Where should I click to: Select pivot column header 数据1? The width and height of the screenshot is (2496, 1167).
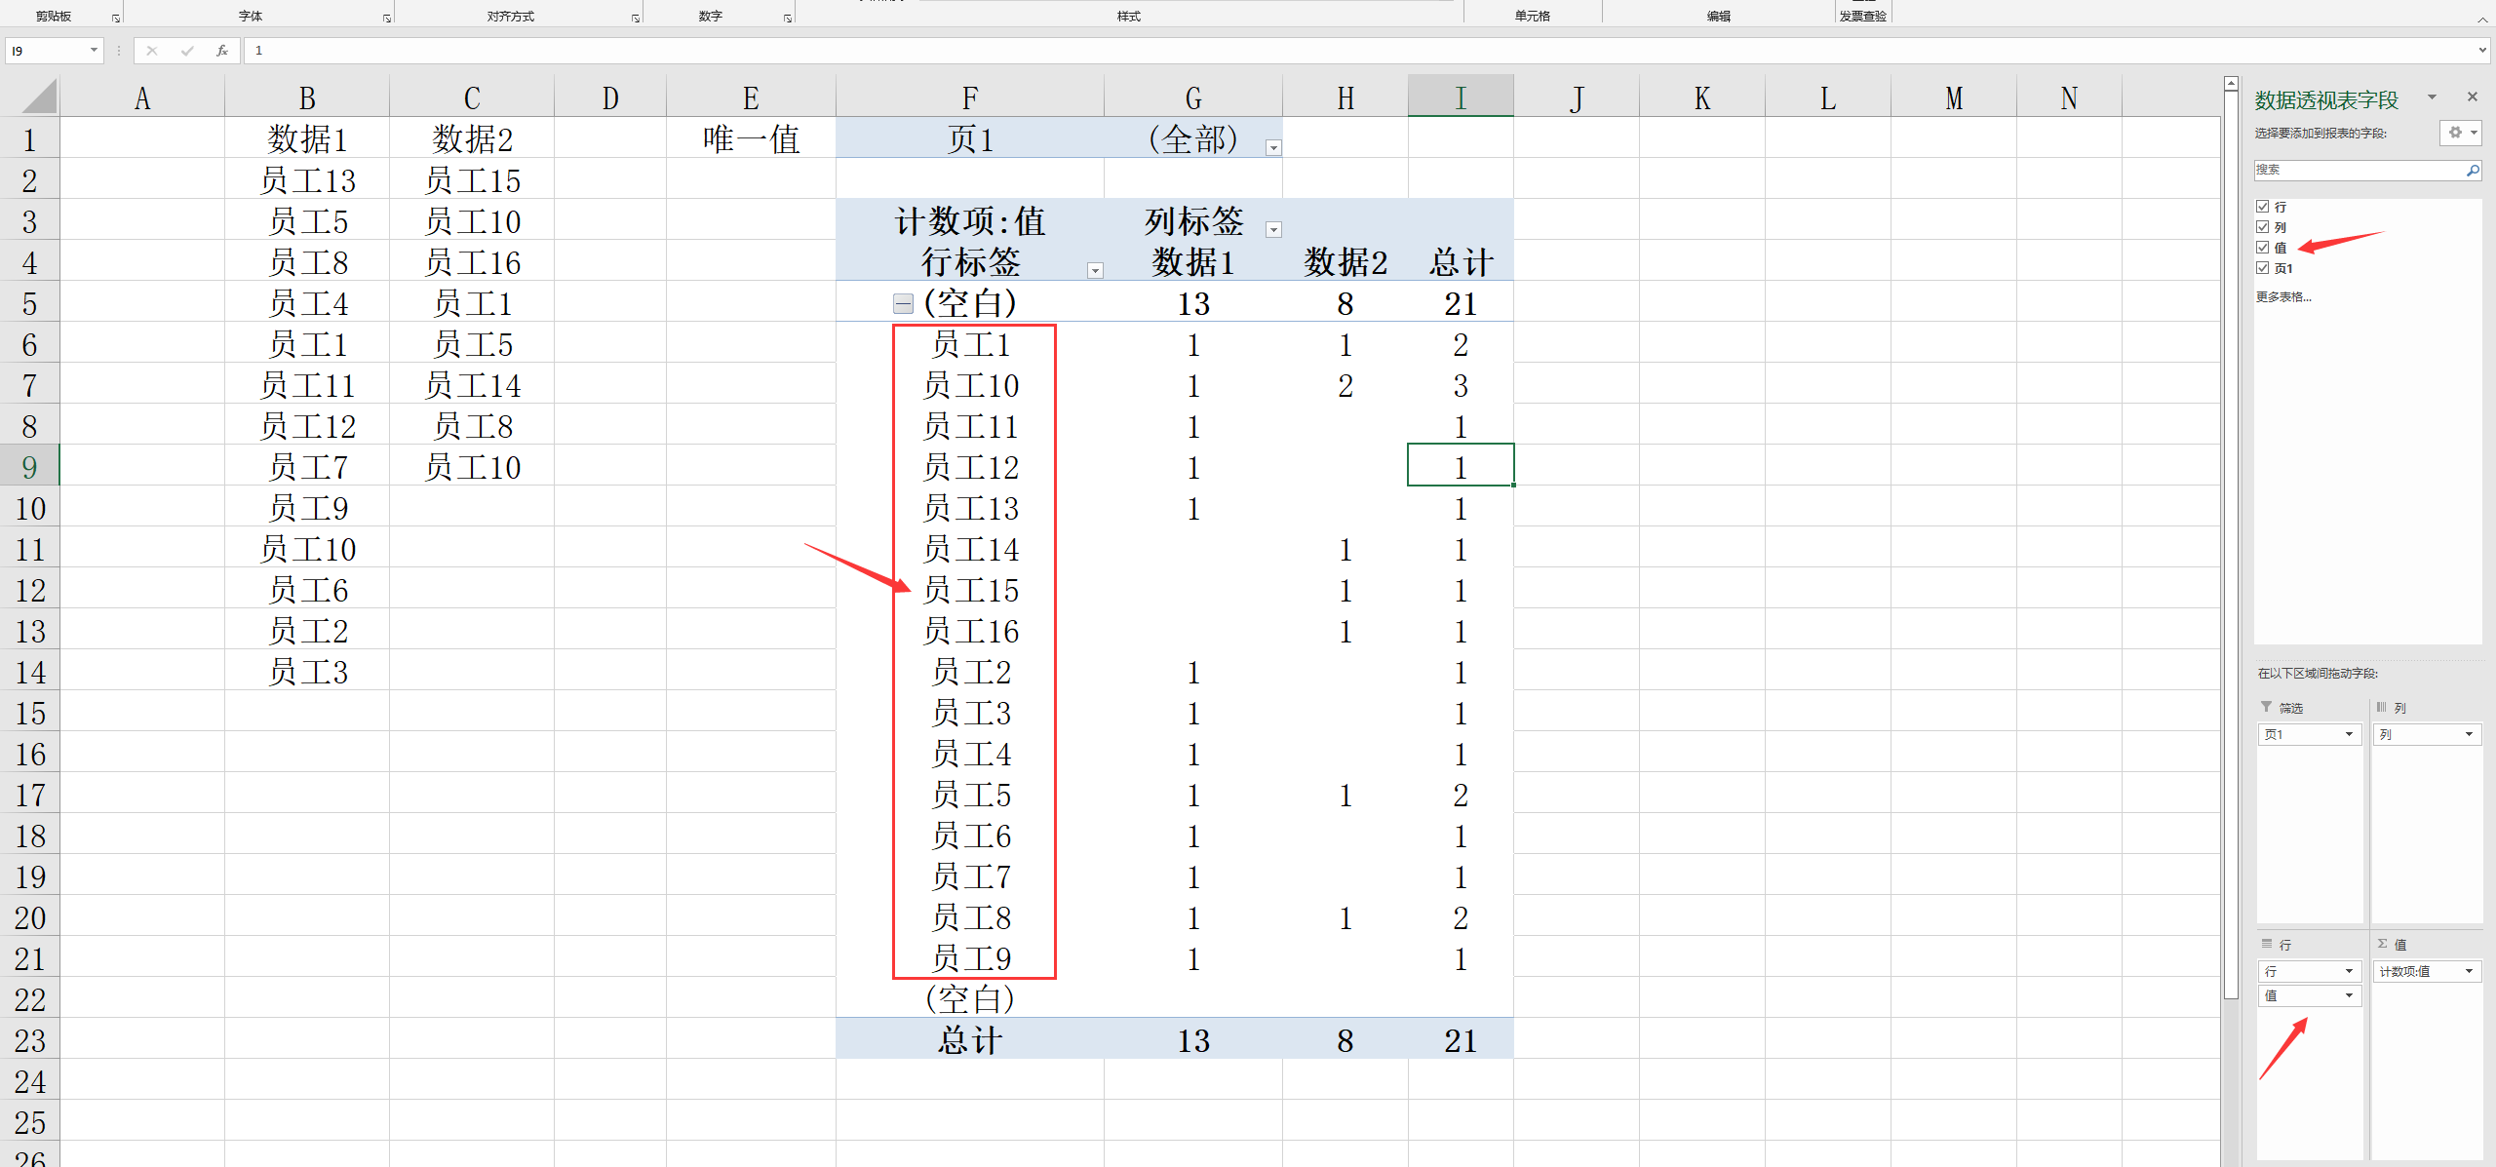(x=1193, y=262)
